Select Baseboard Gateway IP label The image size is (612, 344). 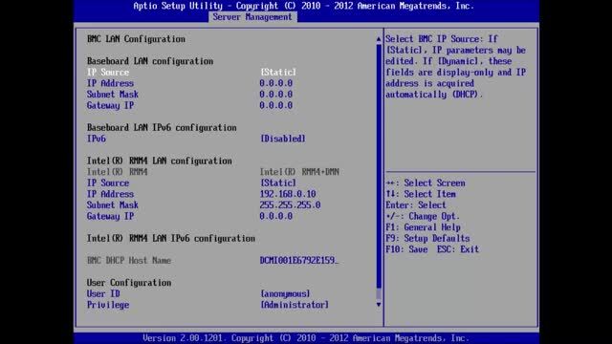click(x=111, y=106)
